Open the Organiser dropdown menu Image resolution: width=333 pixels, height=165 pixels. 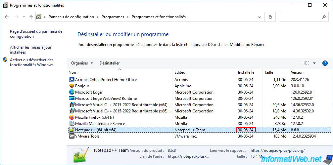[x=82, y=63]
